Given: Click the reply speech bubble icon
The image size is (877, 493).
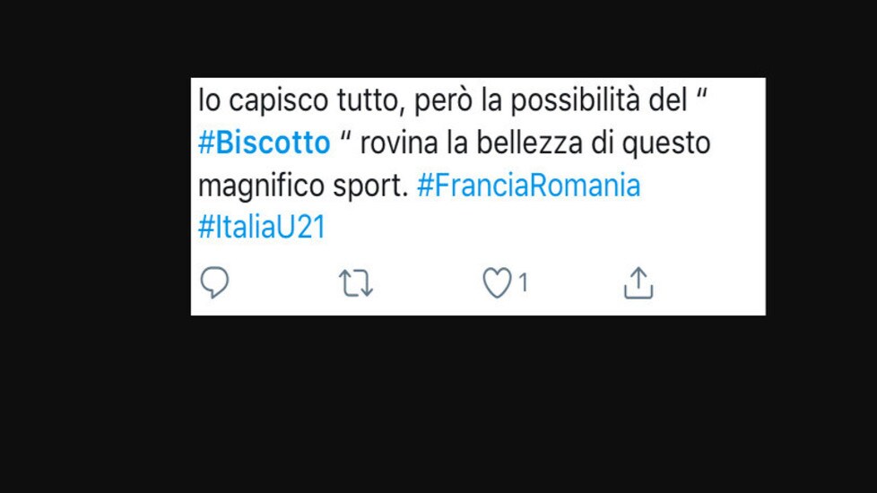Looking at the screenshot, I should (x=215, y=282).
